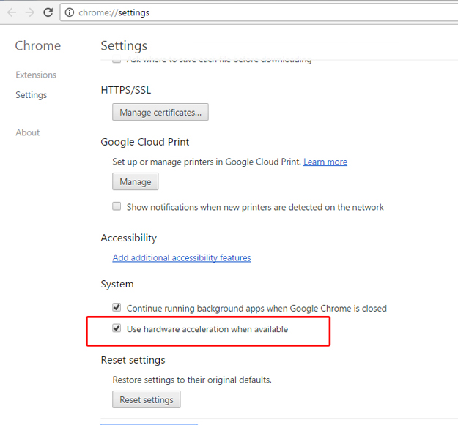Toggle Use hardware acceleration when available

[x=117, y=328]
